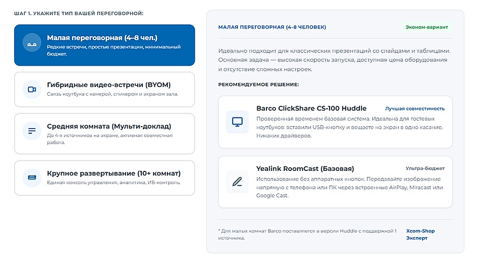Open the Yealink RoomCast (Базовая) title
Image resolution: width=478 pixels, height=266 pixels.
(305, 169)
